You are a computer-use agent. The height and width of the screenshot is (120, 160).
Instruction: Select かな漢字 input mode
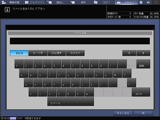[x=56, y=53]
